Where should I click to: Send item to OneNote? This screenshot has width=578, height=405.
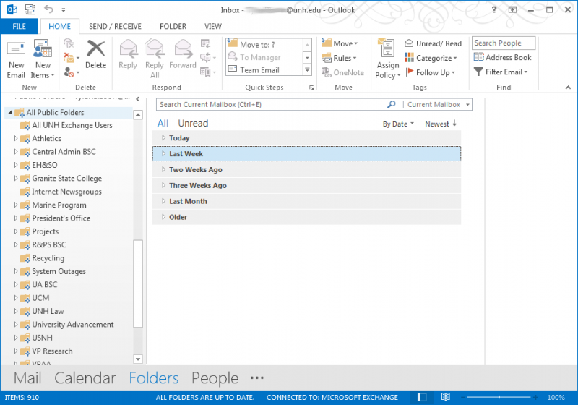pos(342,72)
